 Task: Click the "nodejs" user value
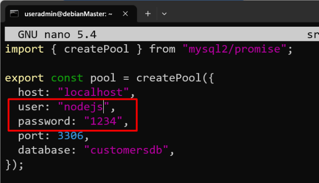pyautogui.click(x=83, y=107)
